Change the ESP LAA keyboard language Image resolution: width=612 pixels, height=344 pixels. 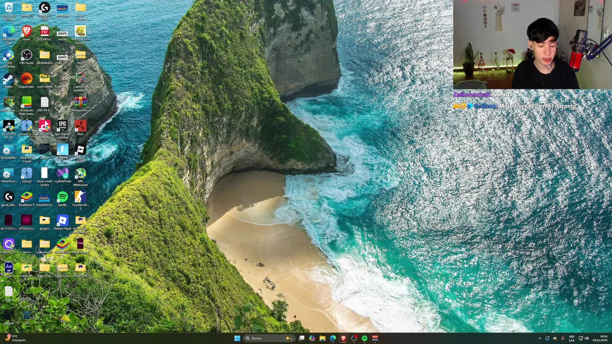571,338
